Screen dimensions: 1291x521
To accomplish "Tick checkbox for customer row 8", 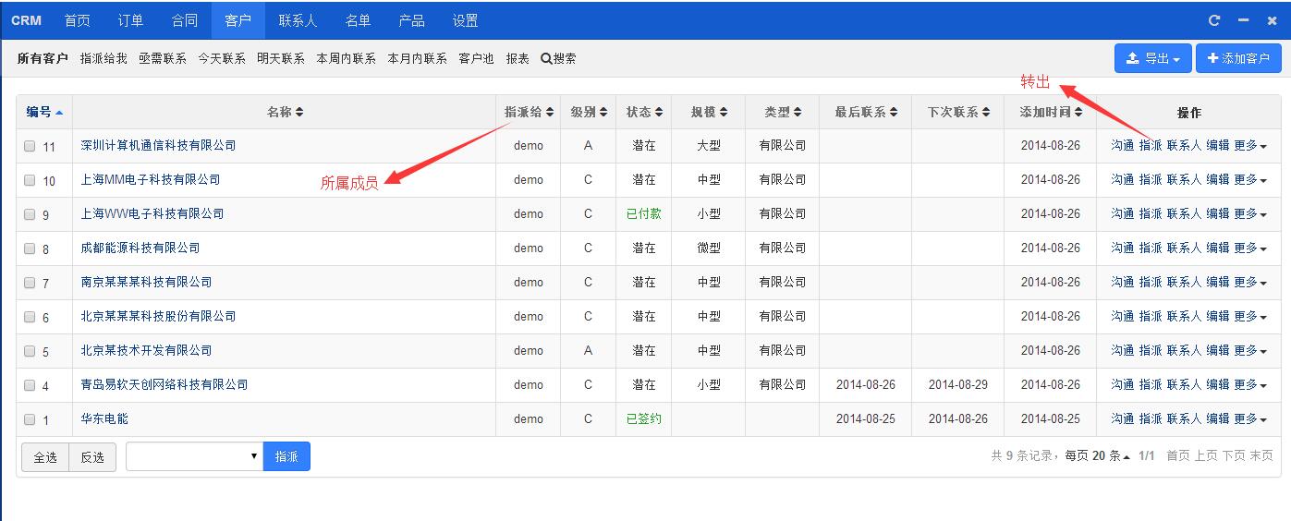I will tap(30, 248).
